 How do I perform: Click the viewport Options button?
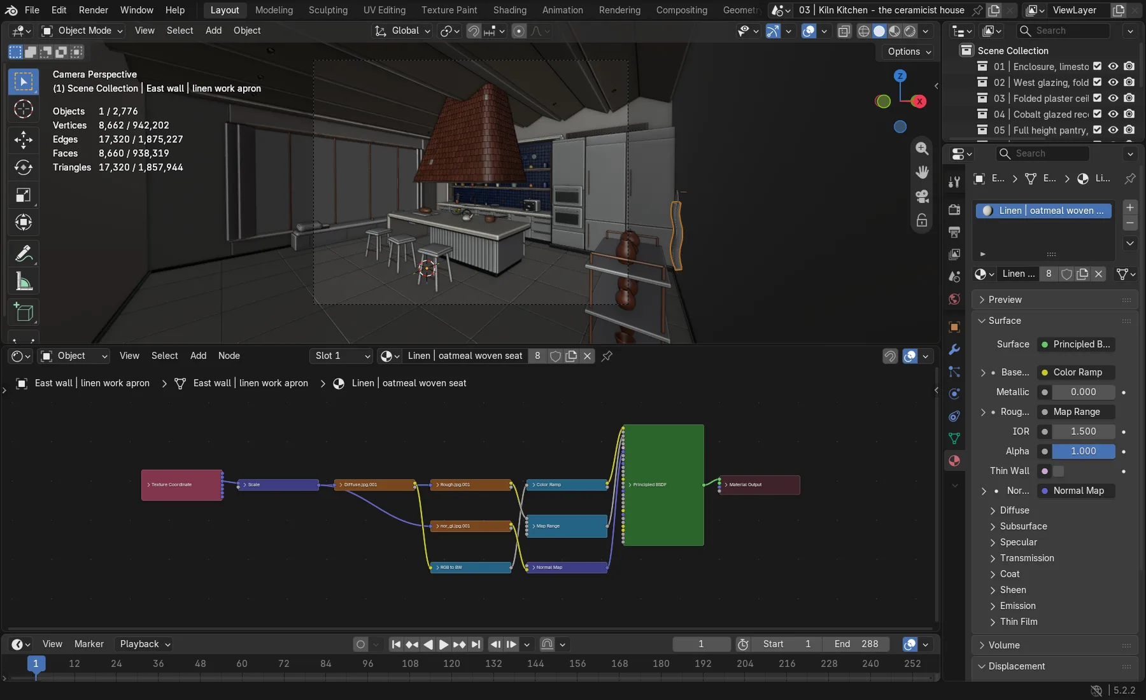[x=909, y=52]
